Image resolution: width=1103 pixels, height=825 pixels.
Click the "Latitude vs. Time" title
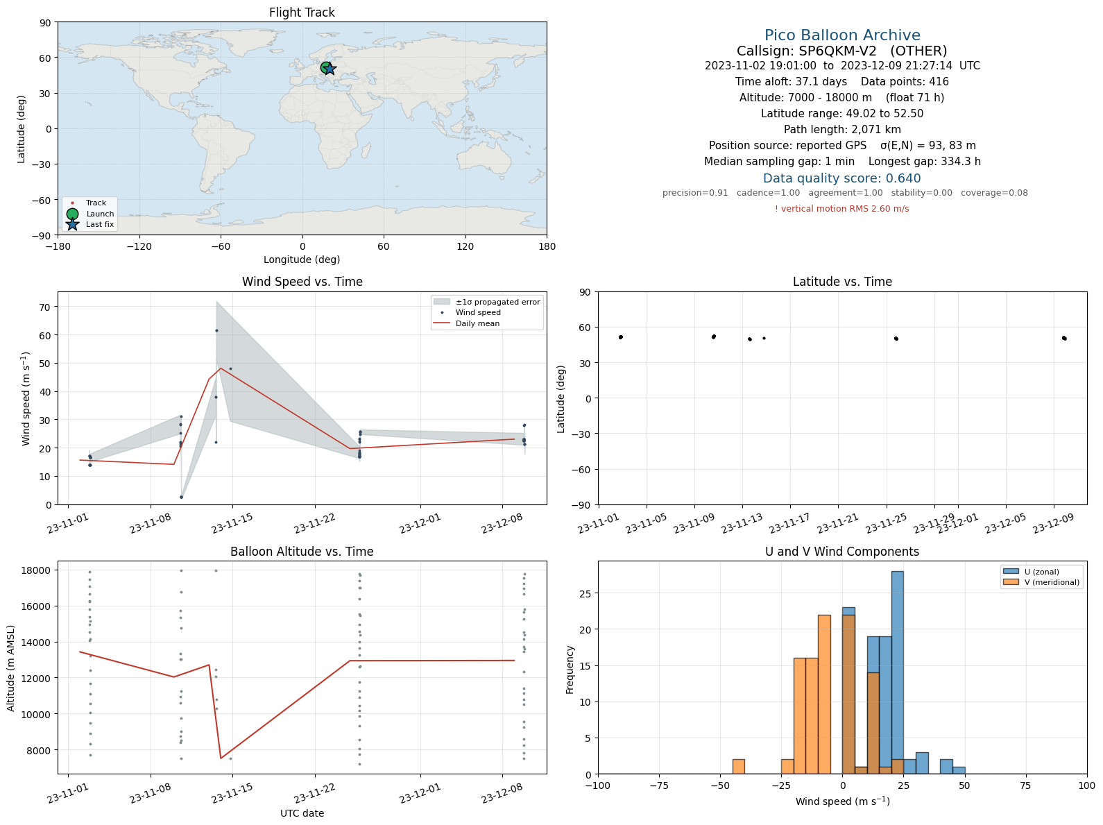coord(842,282)
